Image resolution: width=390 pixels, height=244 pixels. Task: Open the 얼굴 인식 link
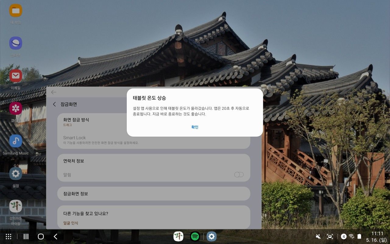coord(71,223)
